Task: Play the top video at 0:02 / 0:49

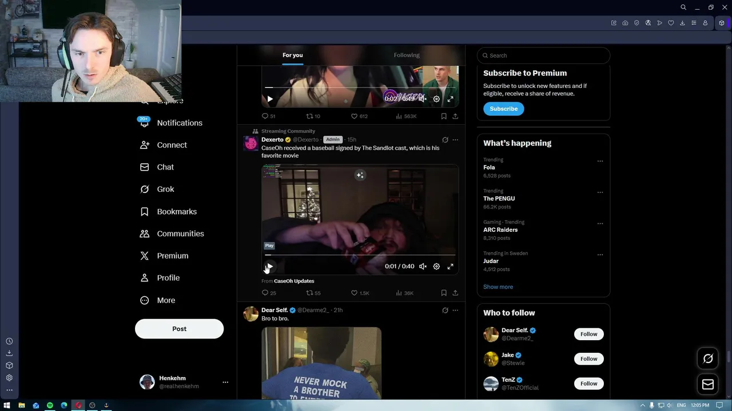Action: [270, 99]
